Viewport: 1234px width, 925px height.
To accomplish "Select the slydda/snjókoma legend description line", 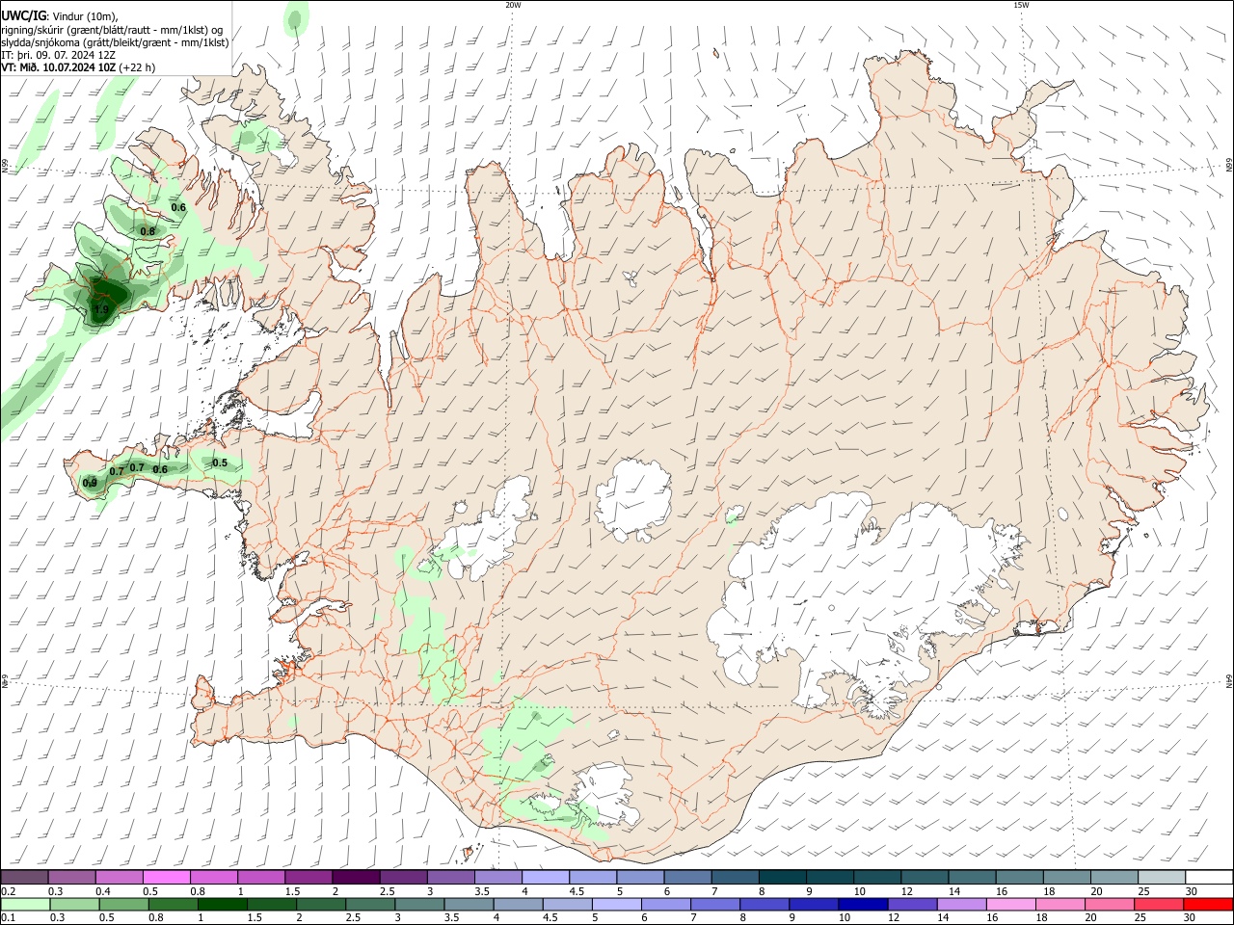I will (115, 42).
